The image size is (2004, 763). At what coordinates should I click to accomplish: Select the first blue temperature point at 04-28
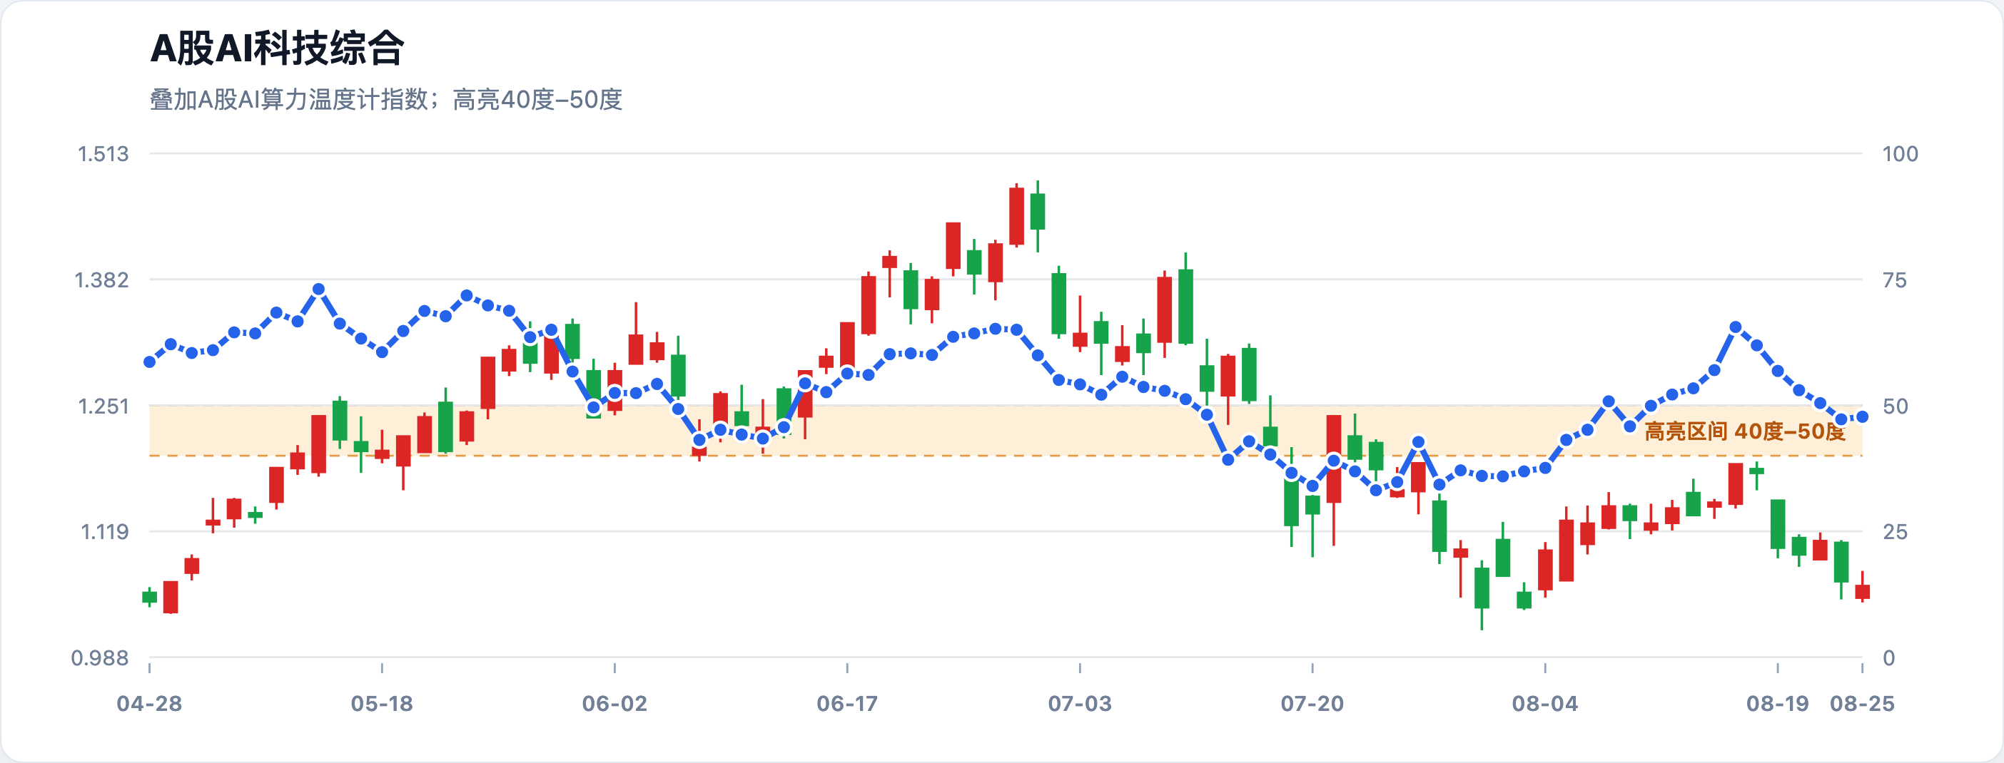point(149,362)
